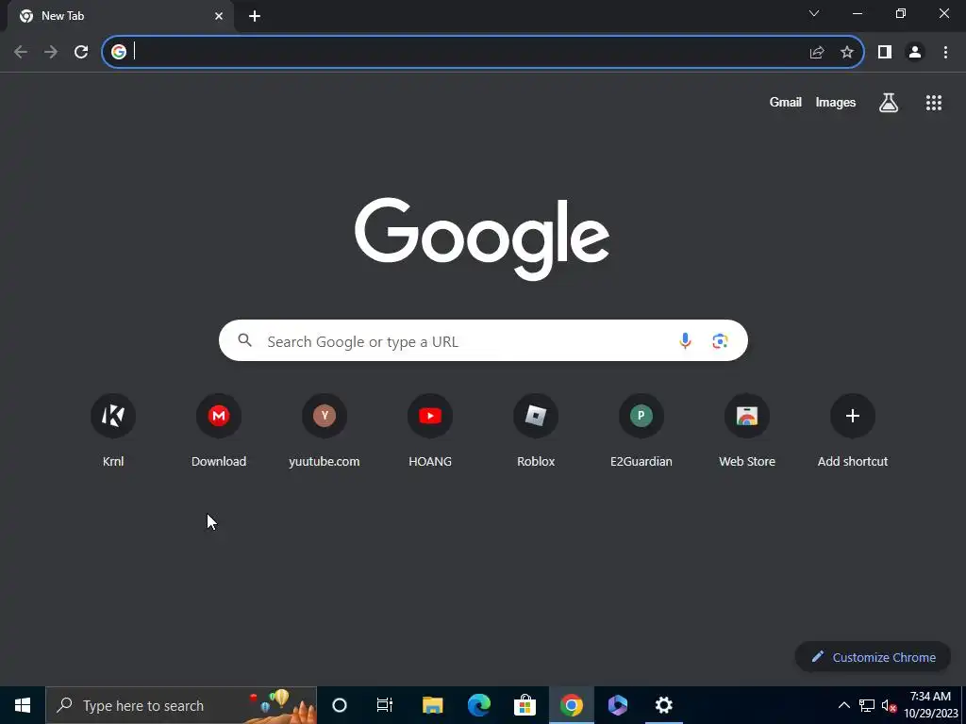Open the Windows Start menu

[23, 705]
